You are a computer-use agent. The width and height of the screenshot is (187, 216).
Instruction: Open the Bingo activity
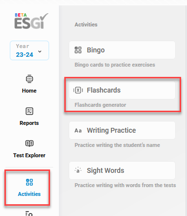click(x=122, y=50)
